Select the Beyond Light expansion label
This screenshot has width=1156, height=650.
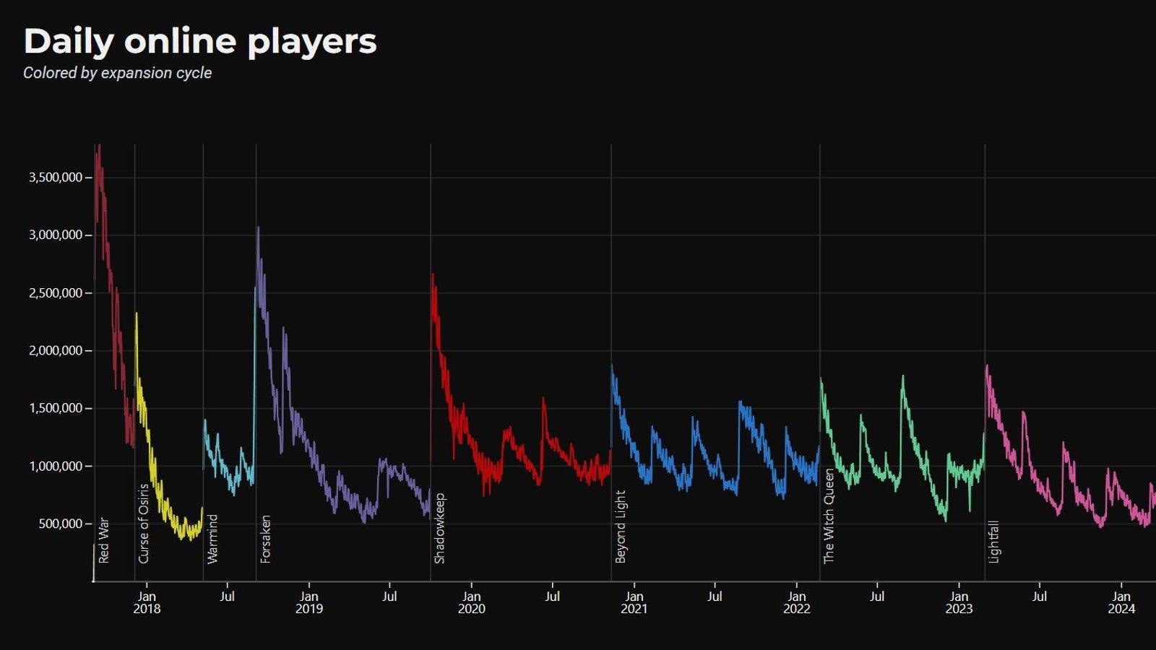tap(621, 526)
